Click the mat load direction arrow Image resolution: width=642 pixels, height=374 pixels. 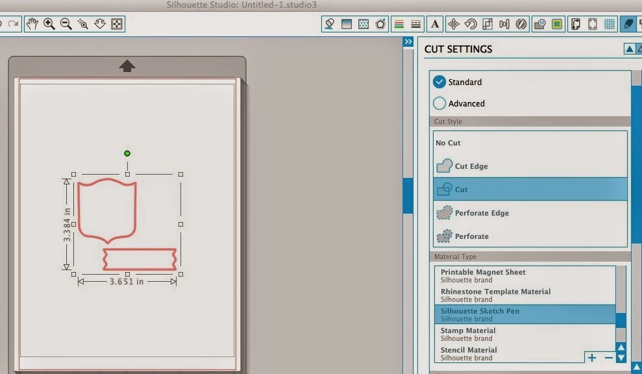[127, 66]
